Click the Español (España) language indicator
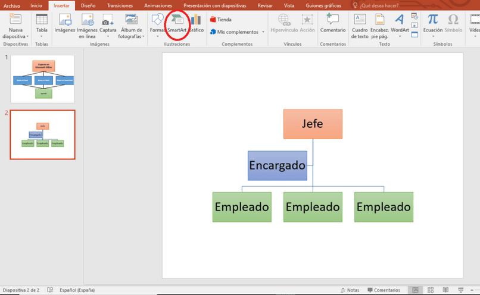 [x=77, y=290]
